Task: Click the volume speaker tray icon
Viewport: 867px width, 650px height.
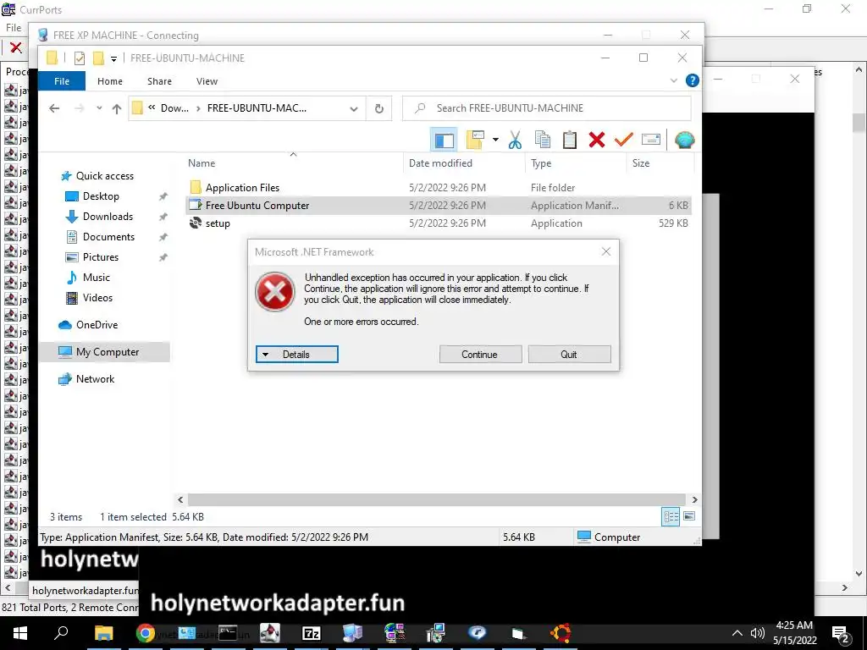Action: tap(757, 633)
